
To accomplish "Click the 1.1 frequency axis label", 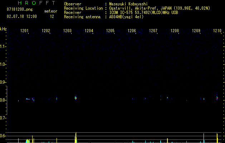I will tap(3, 46).
